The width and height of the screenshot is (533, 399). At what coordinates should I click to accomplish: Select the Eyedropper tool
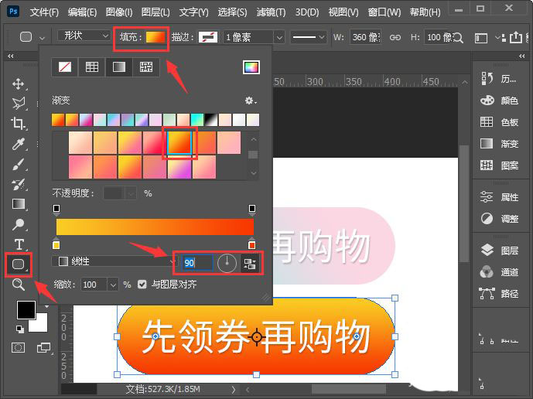tap(19, 144)
